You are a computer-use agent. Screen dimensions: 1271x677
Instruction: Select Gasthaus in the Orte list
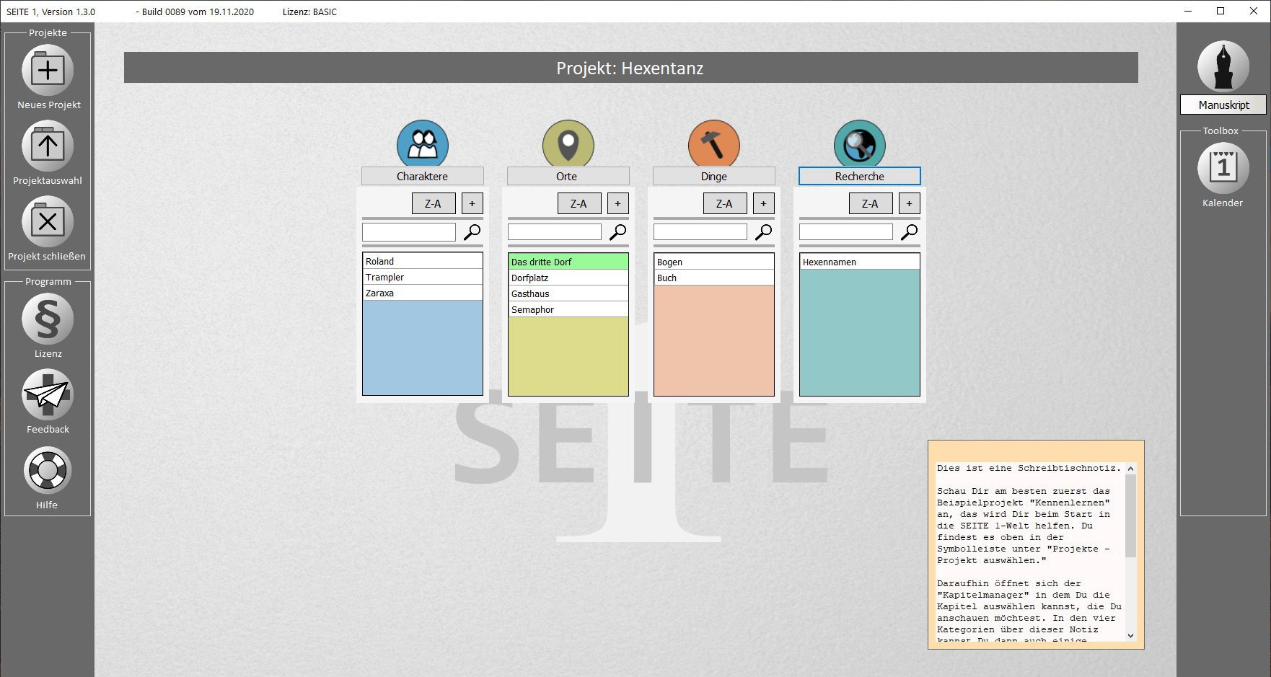click(568, 294)
